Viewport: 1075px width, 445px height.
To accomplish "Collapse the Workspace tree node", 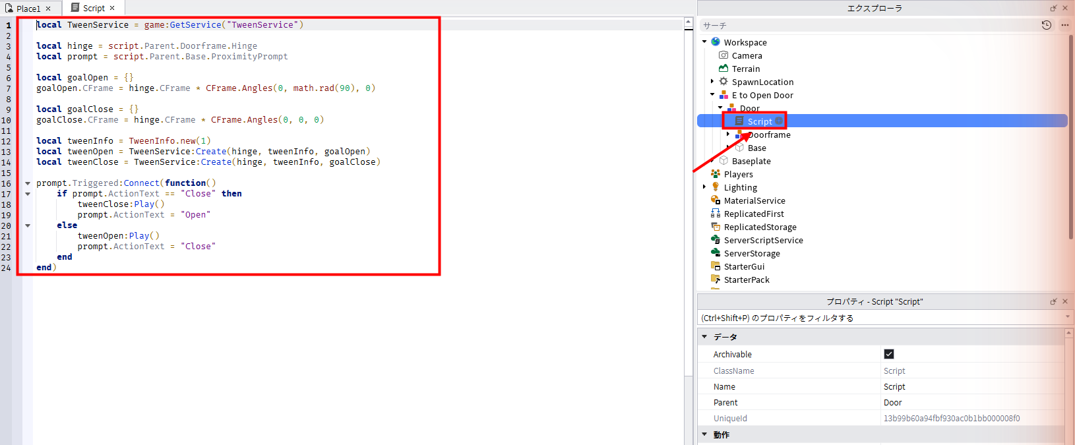I will [x=704, y=42].
